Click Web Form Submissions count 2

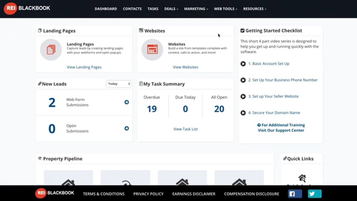[52, 102]
